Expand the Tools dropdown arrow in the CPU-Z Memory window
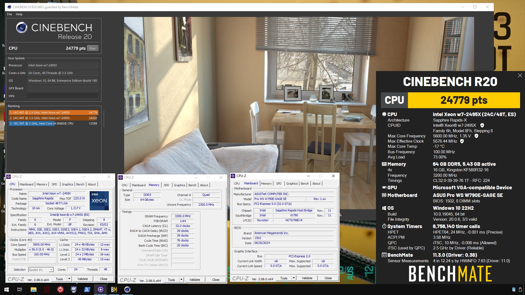The image size is (525, 295). pyautogui.click(x=181, y=280)
